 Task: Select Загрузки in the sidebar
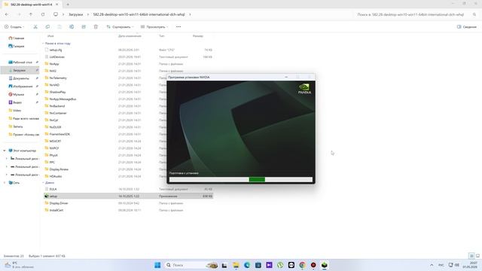(20, 70)
